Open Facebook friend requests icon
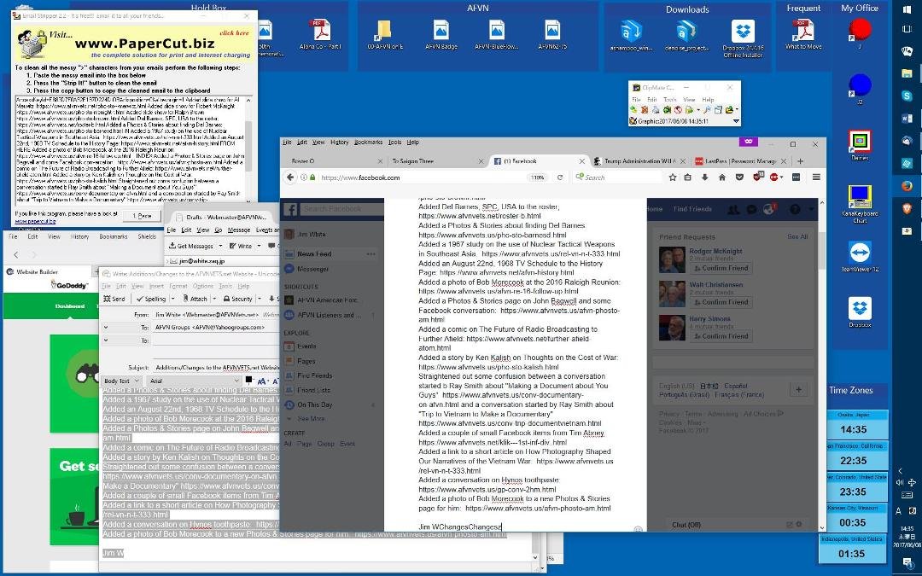Image resolution: width=922 pixels, height=576 pixels. coord(733,209)
